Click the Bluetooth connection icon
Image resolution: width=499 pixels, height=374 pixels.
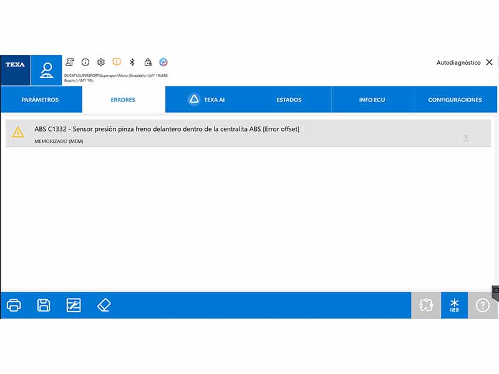(132, 62)
